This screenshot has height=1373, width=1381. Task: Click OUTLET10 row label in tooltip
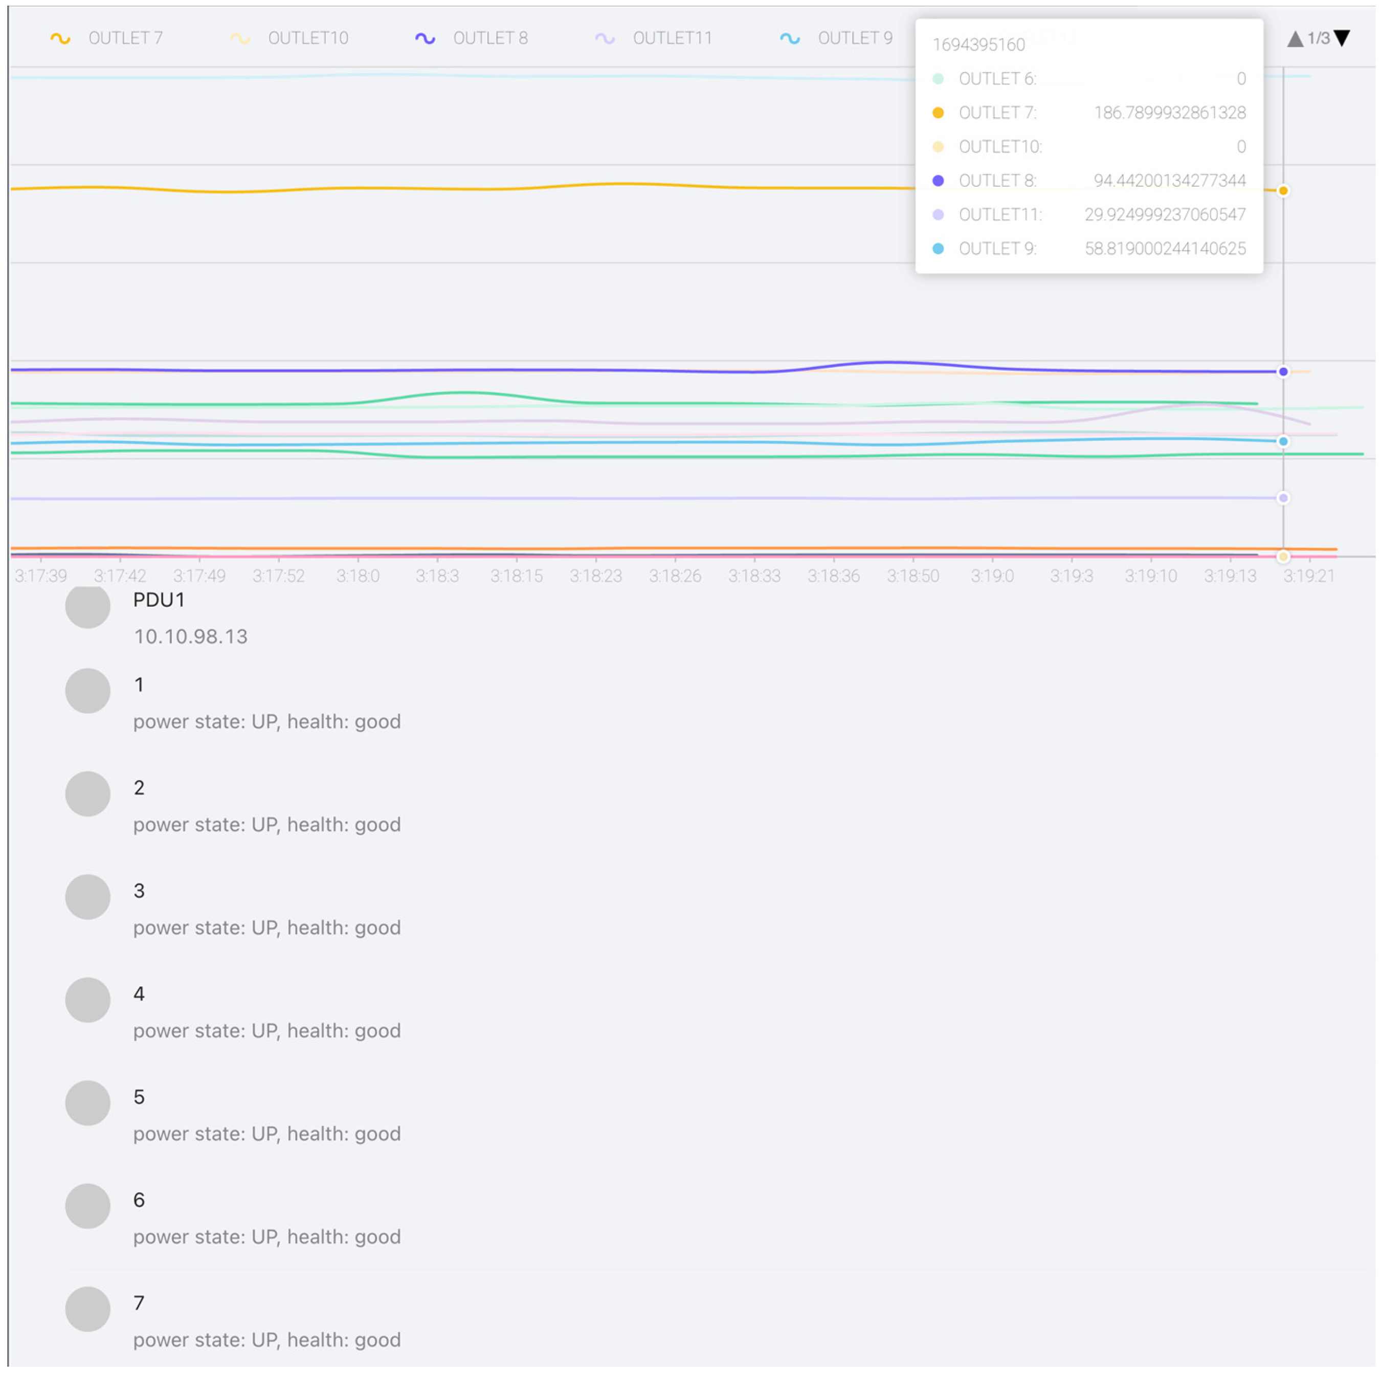coord(1000,146)
